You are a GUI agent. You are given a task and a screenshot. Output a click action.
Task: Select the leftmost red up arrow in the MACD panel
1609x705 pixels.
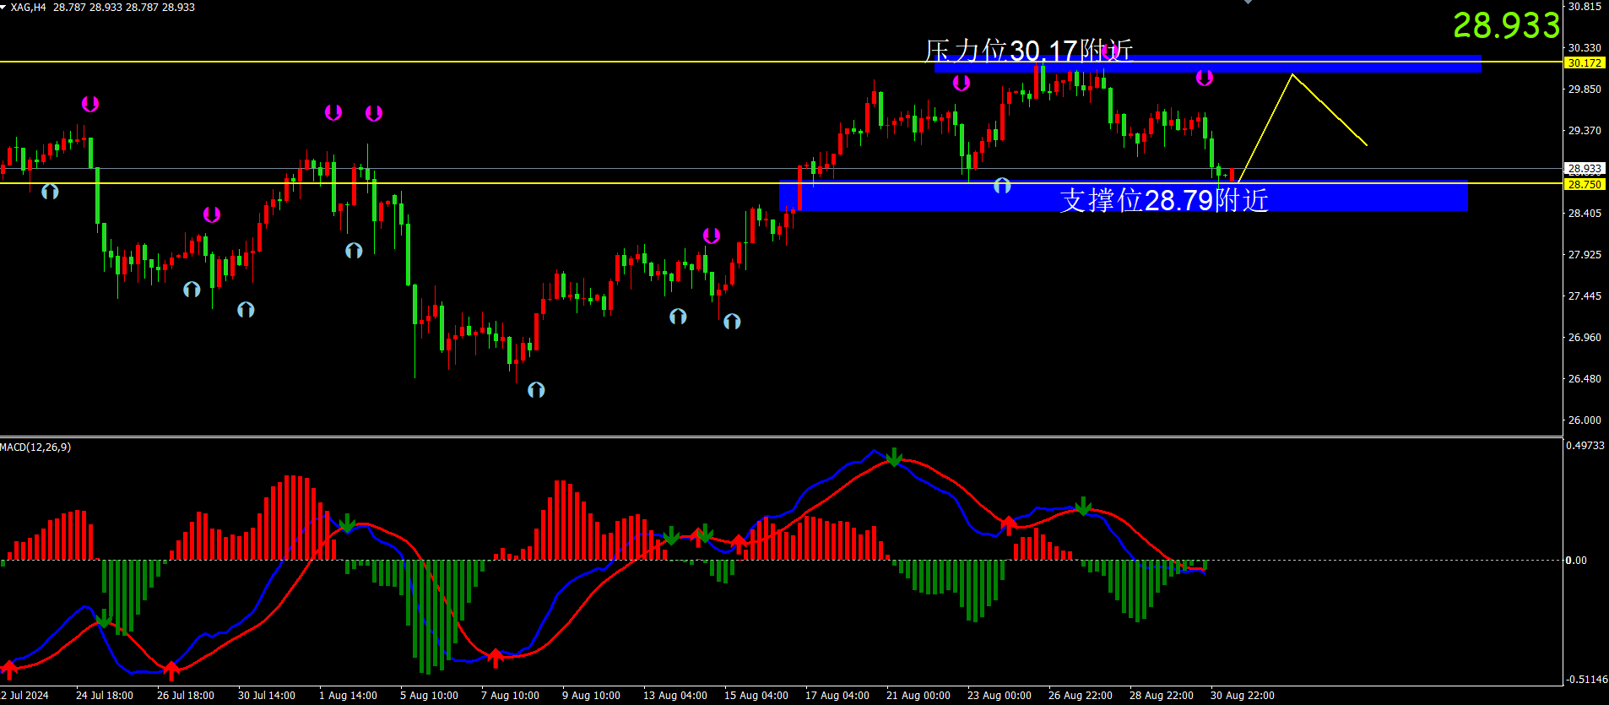pyautogui.click(x=9, y=670)
